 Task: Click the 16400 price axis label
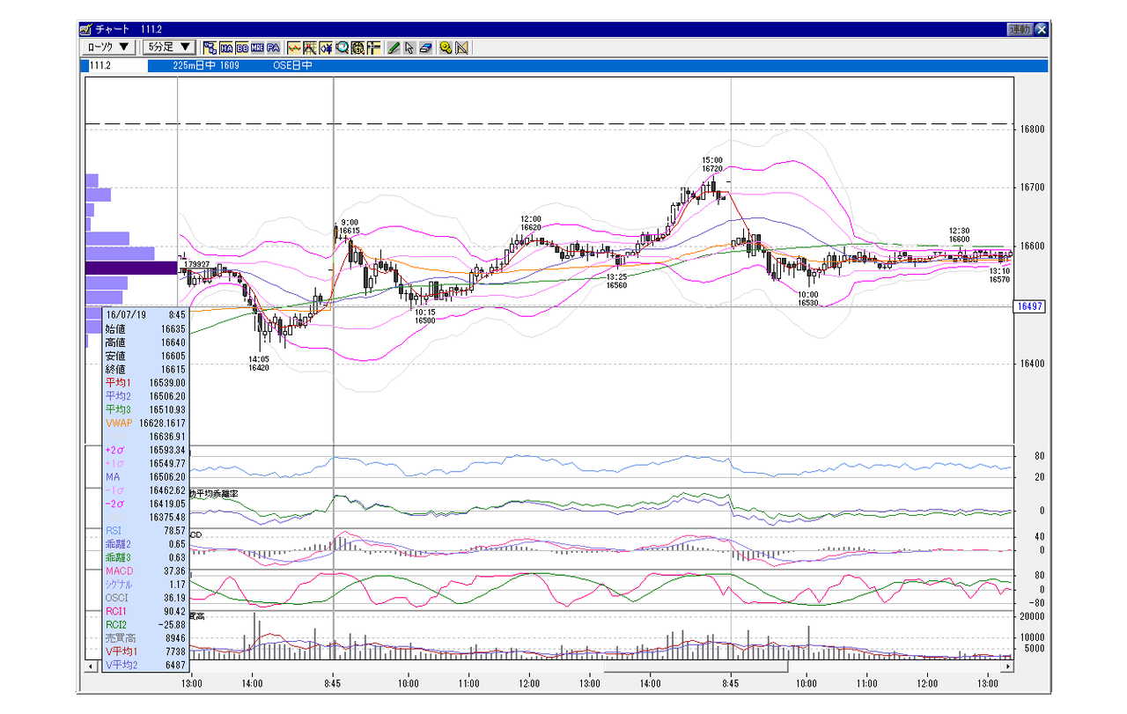tap(1031, 364)
